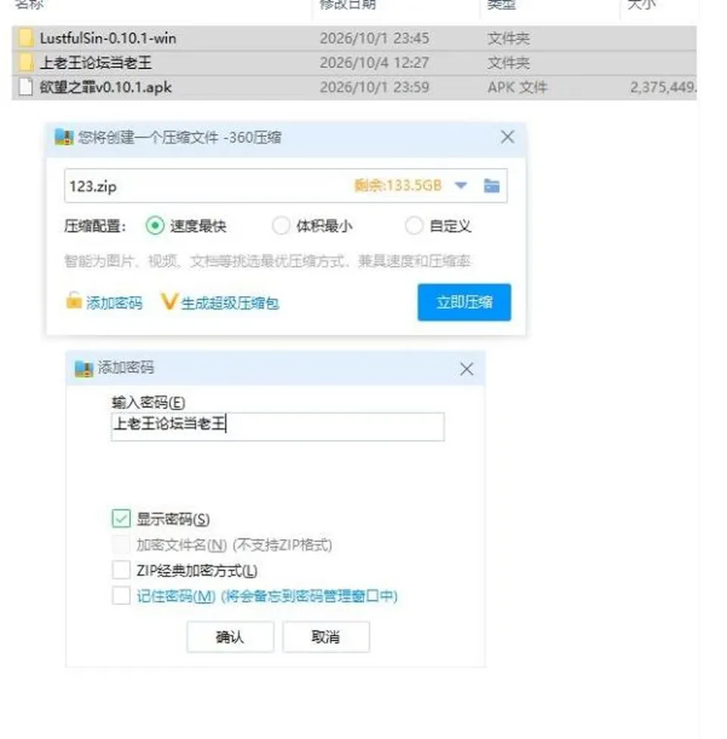Viewport: 727px width, 739px height.
Task: Select the LustfulSin-0.10.1-win file name
Action: (108, 38)
